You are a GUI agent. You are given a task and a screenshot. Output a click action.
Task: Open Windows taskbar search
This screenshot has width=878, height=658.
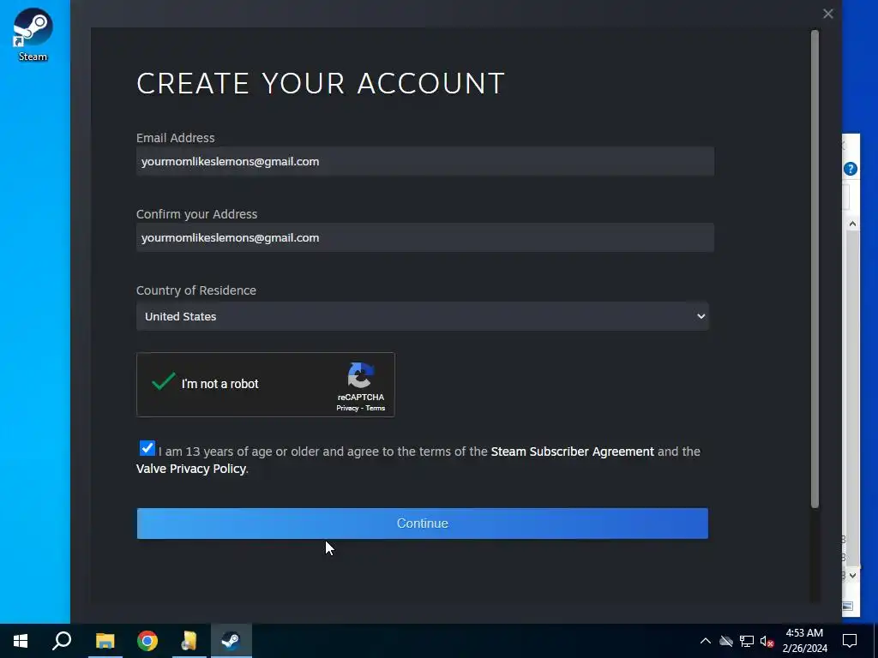62,641
